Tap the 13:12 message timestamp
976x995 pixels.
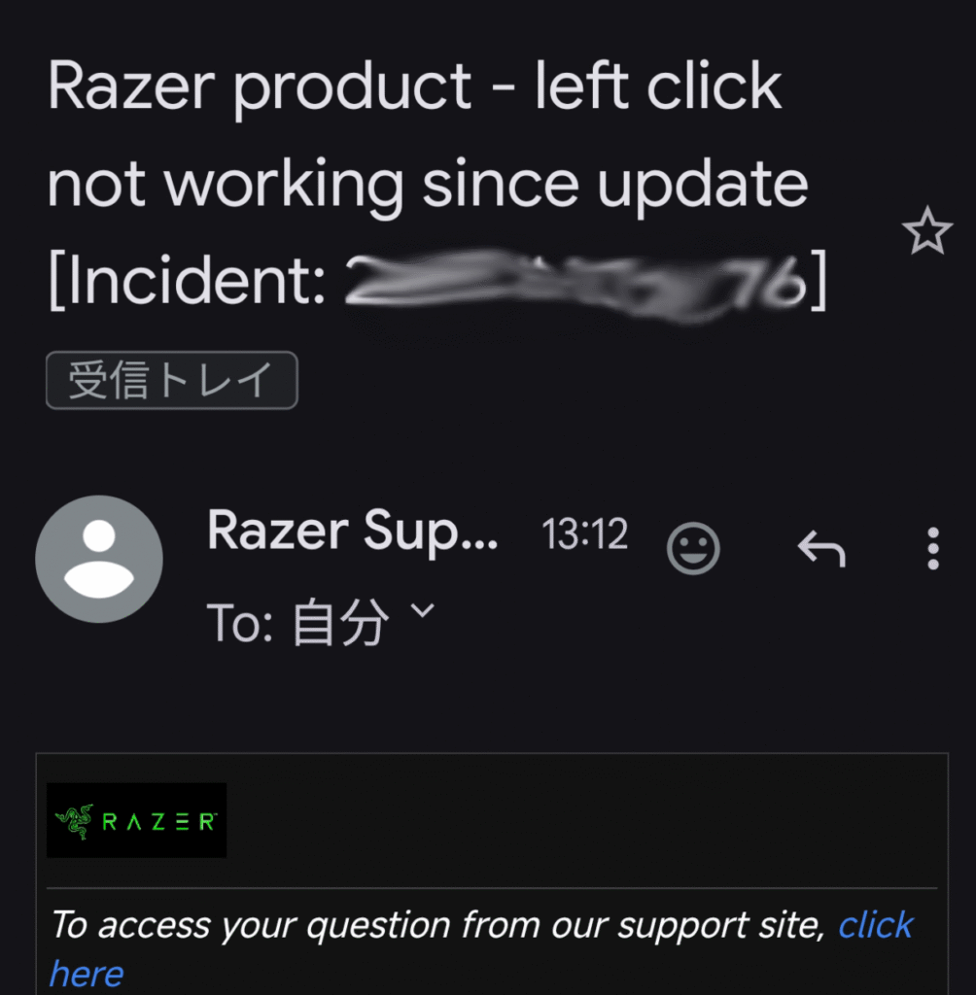(584, 533)
